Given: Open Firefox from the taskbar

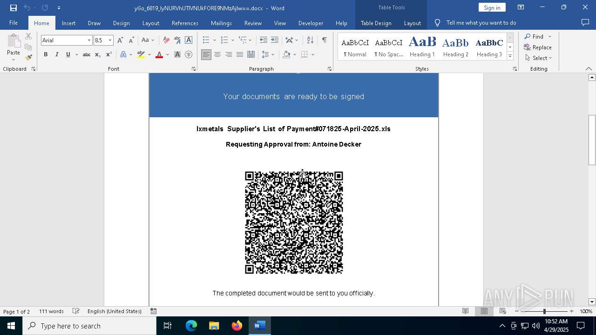Looking at the screenshot, I should pos(237,326).
